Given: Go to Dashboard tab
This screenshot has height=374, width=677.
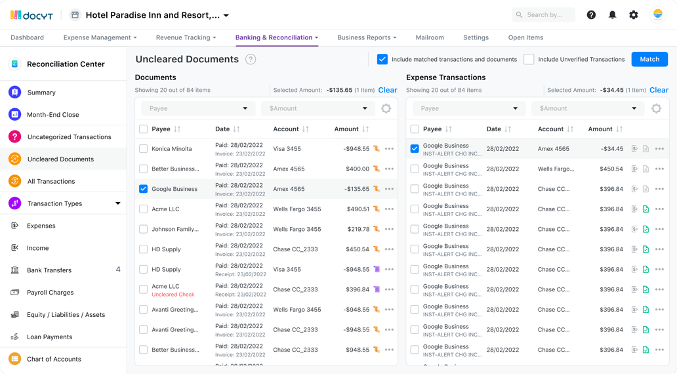Looking at the screenshot, I should click(x=27, y=37).
